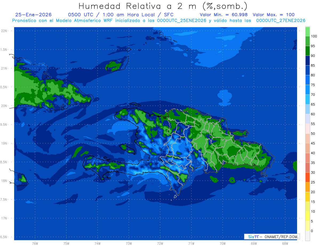Screen dimensions: 320x247
Task: Click the "68W" longitude axis label
Action: 285,243
